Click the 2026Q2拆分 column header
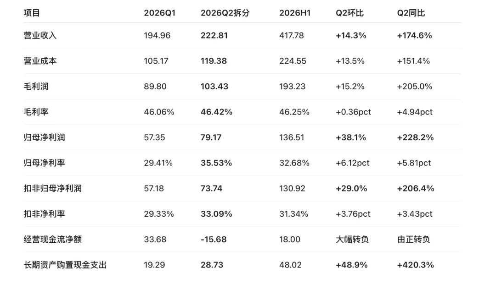Screen dimensions: 496x284 pyautogui.click(x=225, y=13)
